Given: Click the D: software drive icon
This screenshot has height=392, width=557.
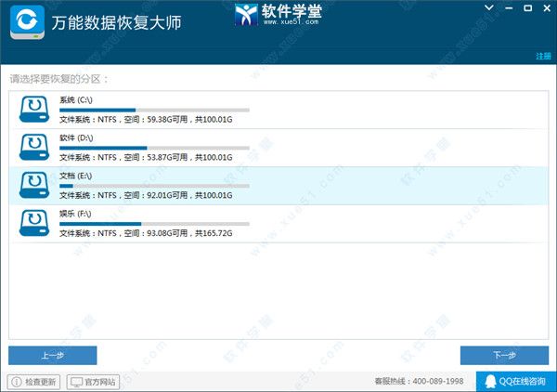Looking at the screenshot, I should click(34, 146).
